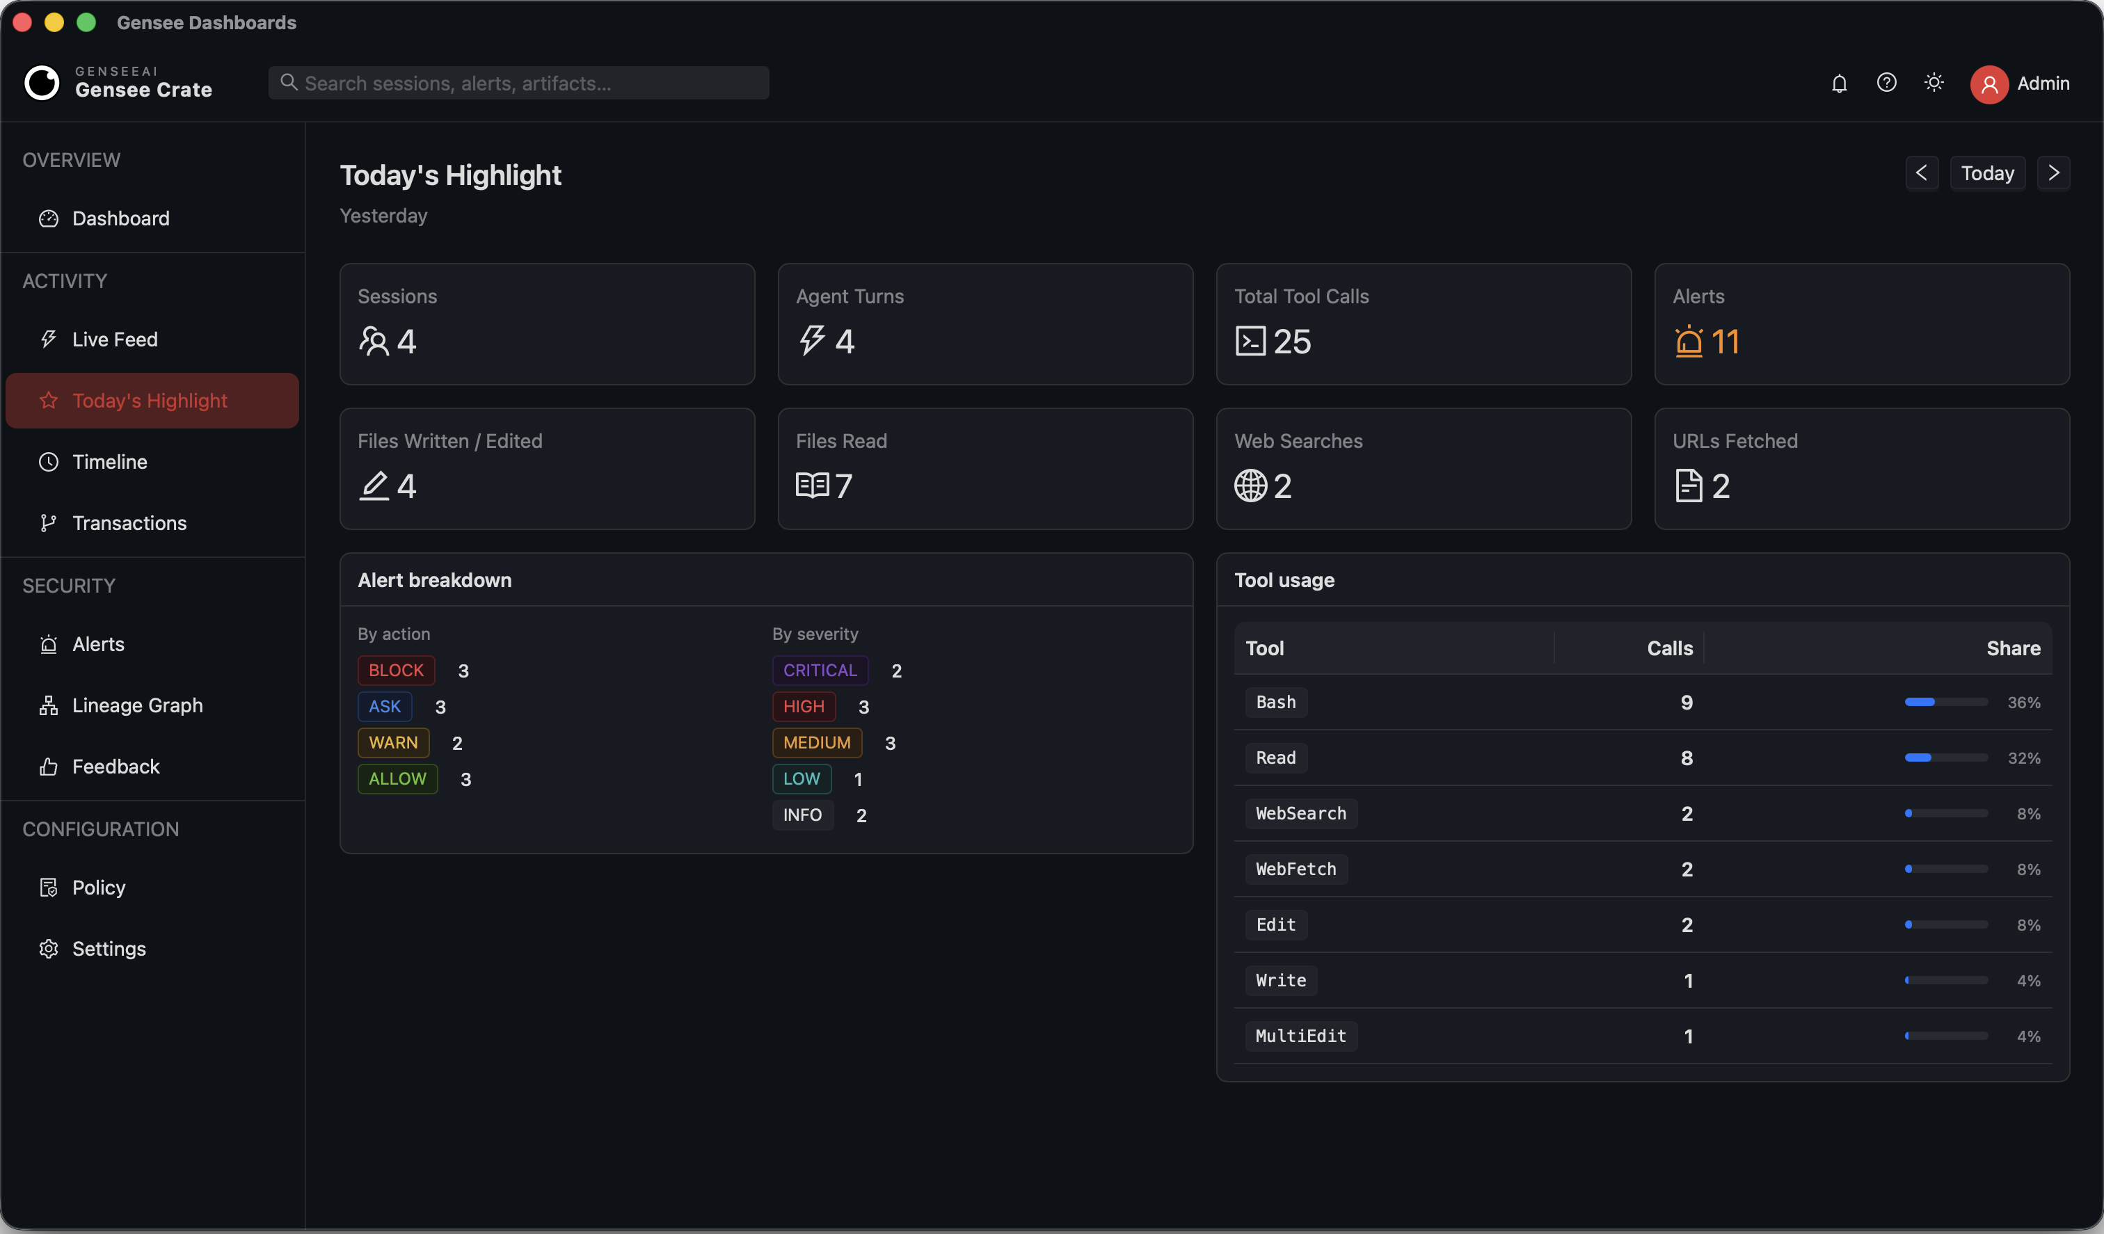2104x1234 pixels.
Task: Click the HIGH severity badge
Action: [803, 706]
